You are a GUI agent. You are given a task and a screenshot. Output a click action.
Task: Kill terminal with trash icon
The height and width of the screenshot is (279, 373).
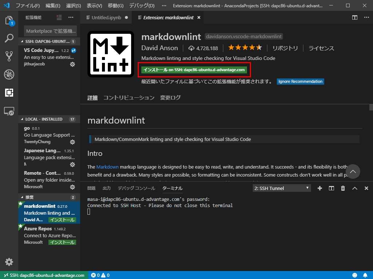click(x=343, y=188)
